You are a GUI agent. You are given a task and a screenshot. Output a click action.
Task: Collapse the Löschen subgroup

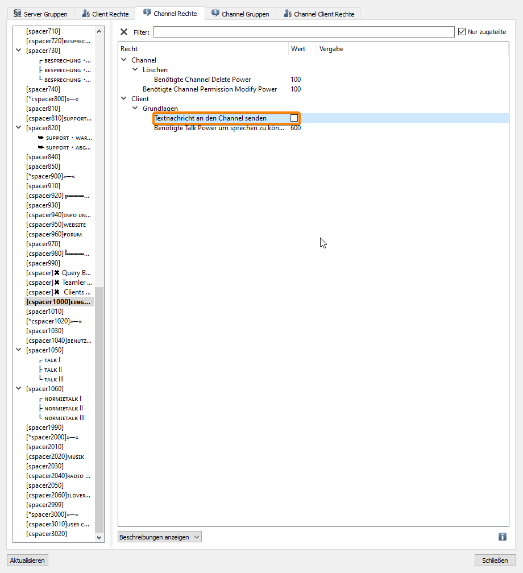coord(135,69)
